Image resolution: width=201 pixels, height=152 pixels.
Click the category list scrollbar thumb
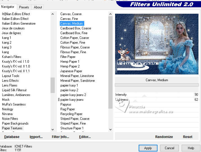pyautogui.click(x=52, y=85)
